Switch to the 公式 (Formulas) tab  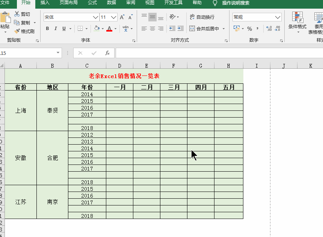coord(92,3)
